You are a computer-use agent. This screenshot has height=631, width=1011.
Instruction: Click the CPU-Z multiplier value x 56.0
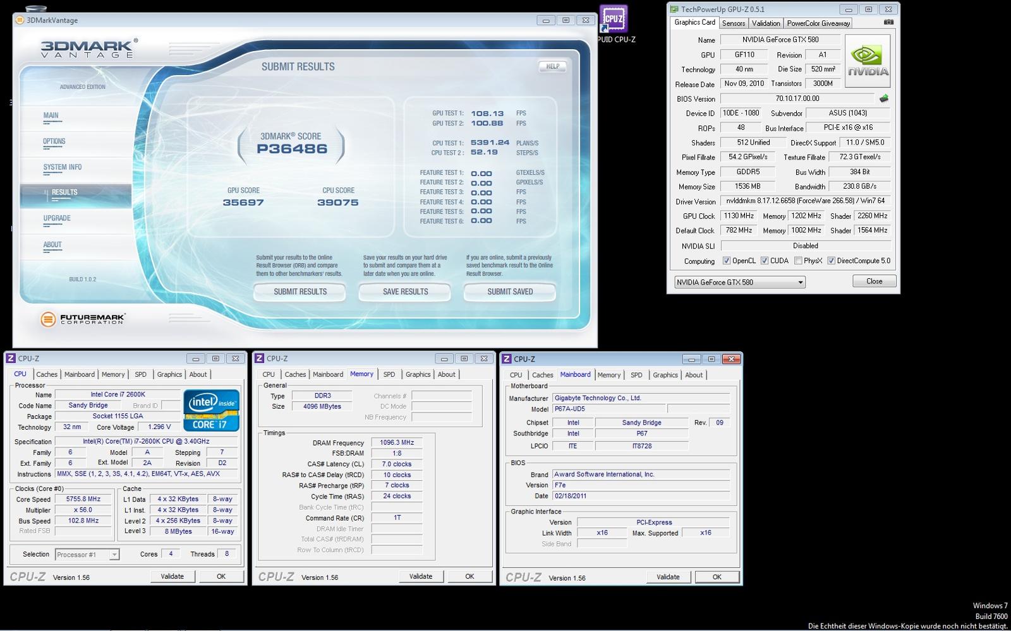tap(83, 510)
